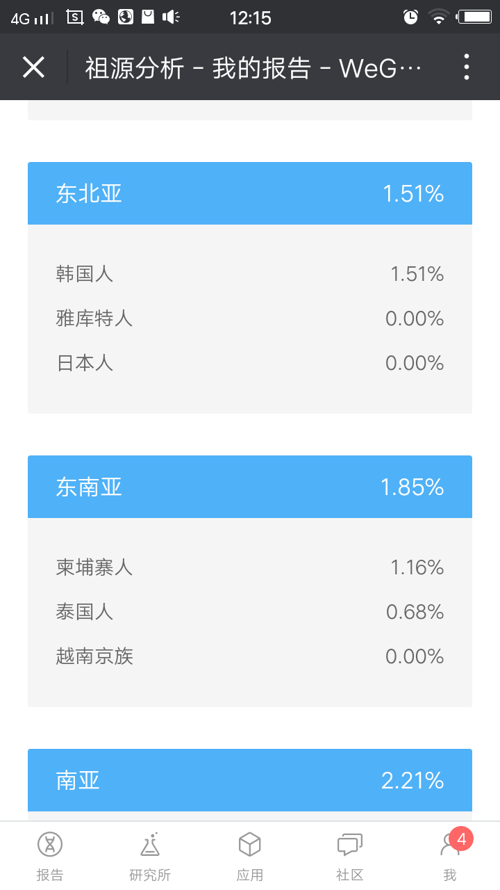Viewport: 500px width, 890px height.
Task: Tap the 泰国人 0.68% entry
Action: [250, 612]
